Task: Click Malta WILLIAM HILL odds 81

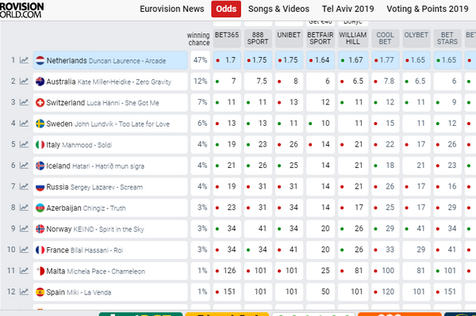Action: [x=353, y=271]
